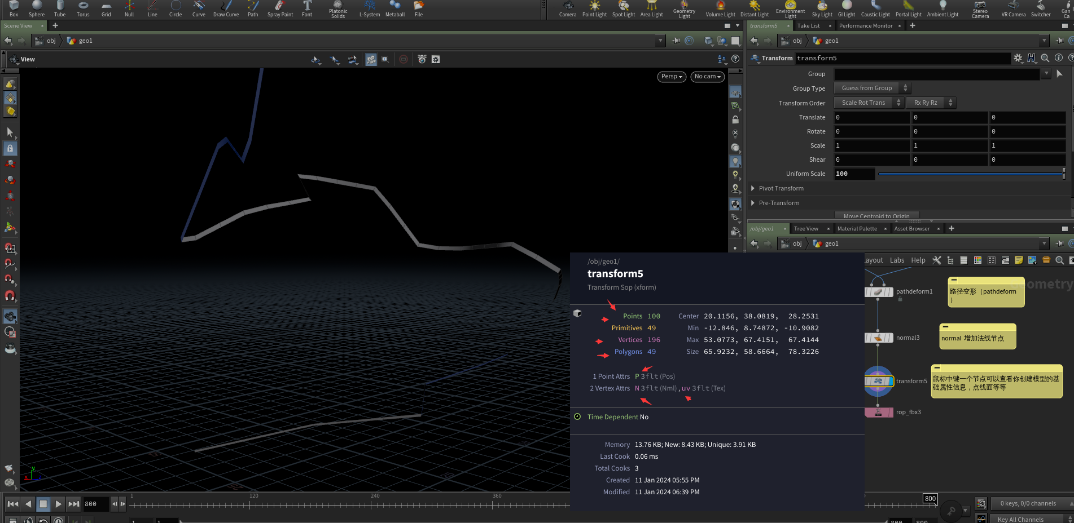
Task: Create a Point Light from the shelf
Action: pos(594,8)
